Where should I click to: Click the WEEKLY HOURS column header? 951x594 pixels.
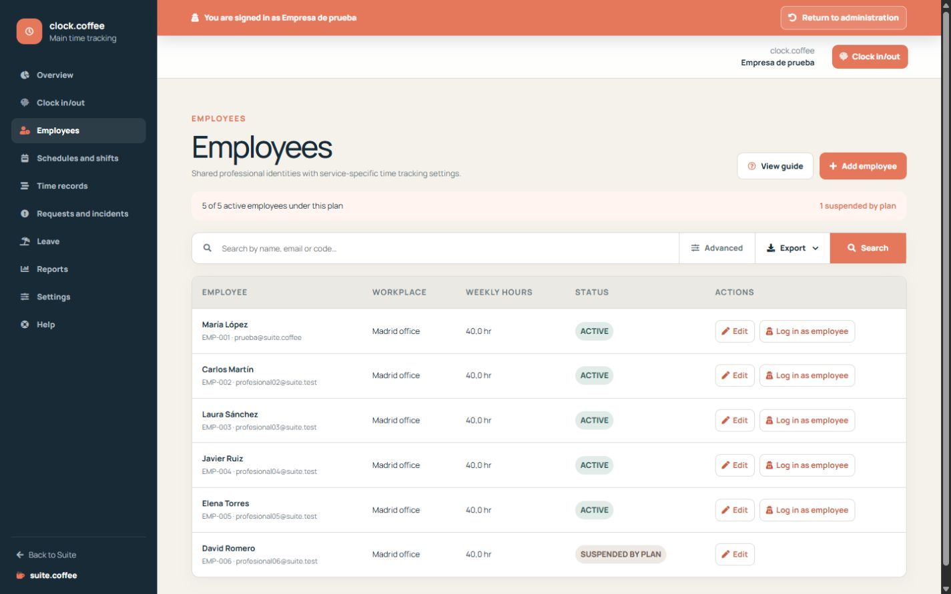pyautogui.click(x=499, y=292)
